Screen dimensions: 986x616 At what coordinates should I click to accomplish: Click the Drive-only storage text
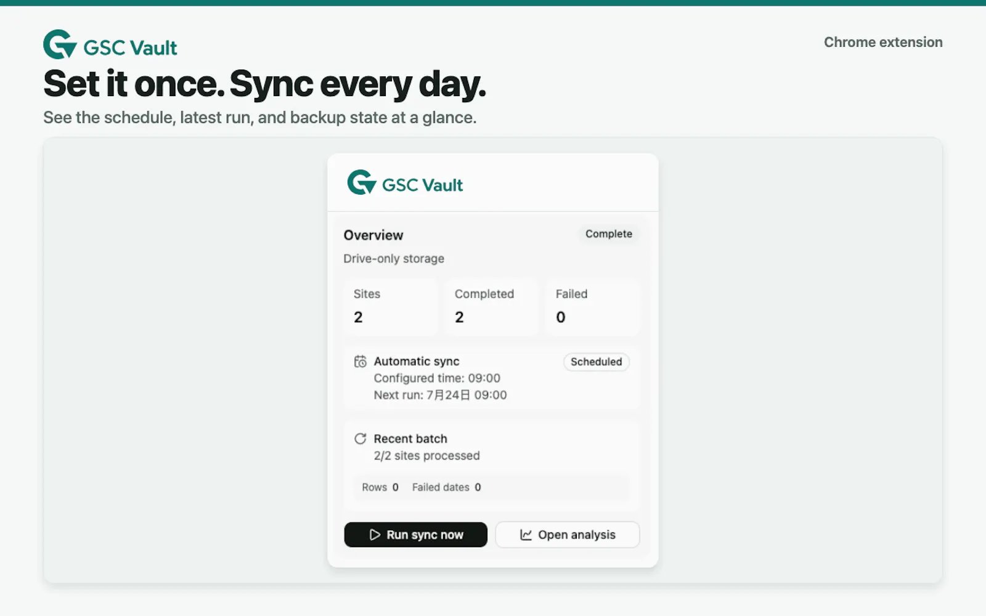[394, 259]
